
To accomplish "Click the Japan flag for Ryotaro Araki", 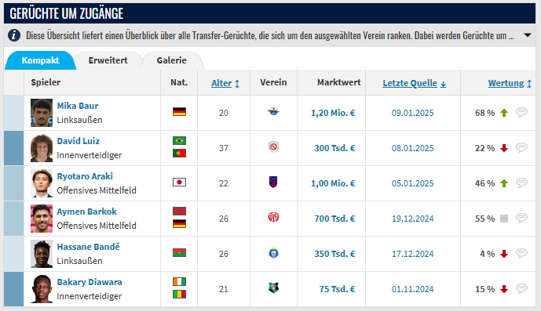I will 179,183.
